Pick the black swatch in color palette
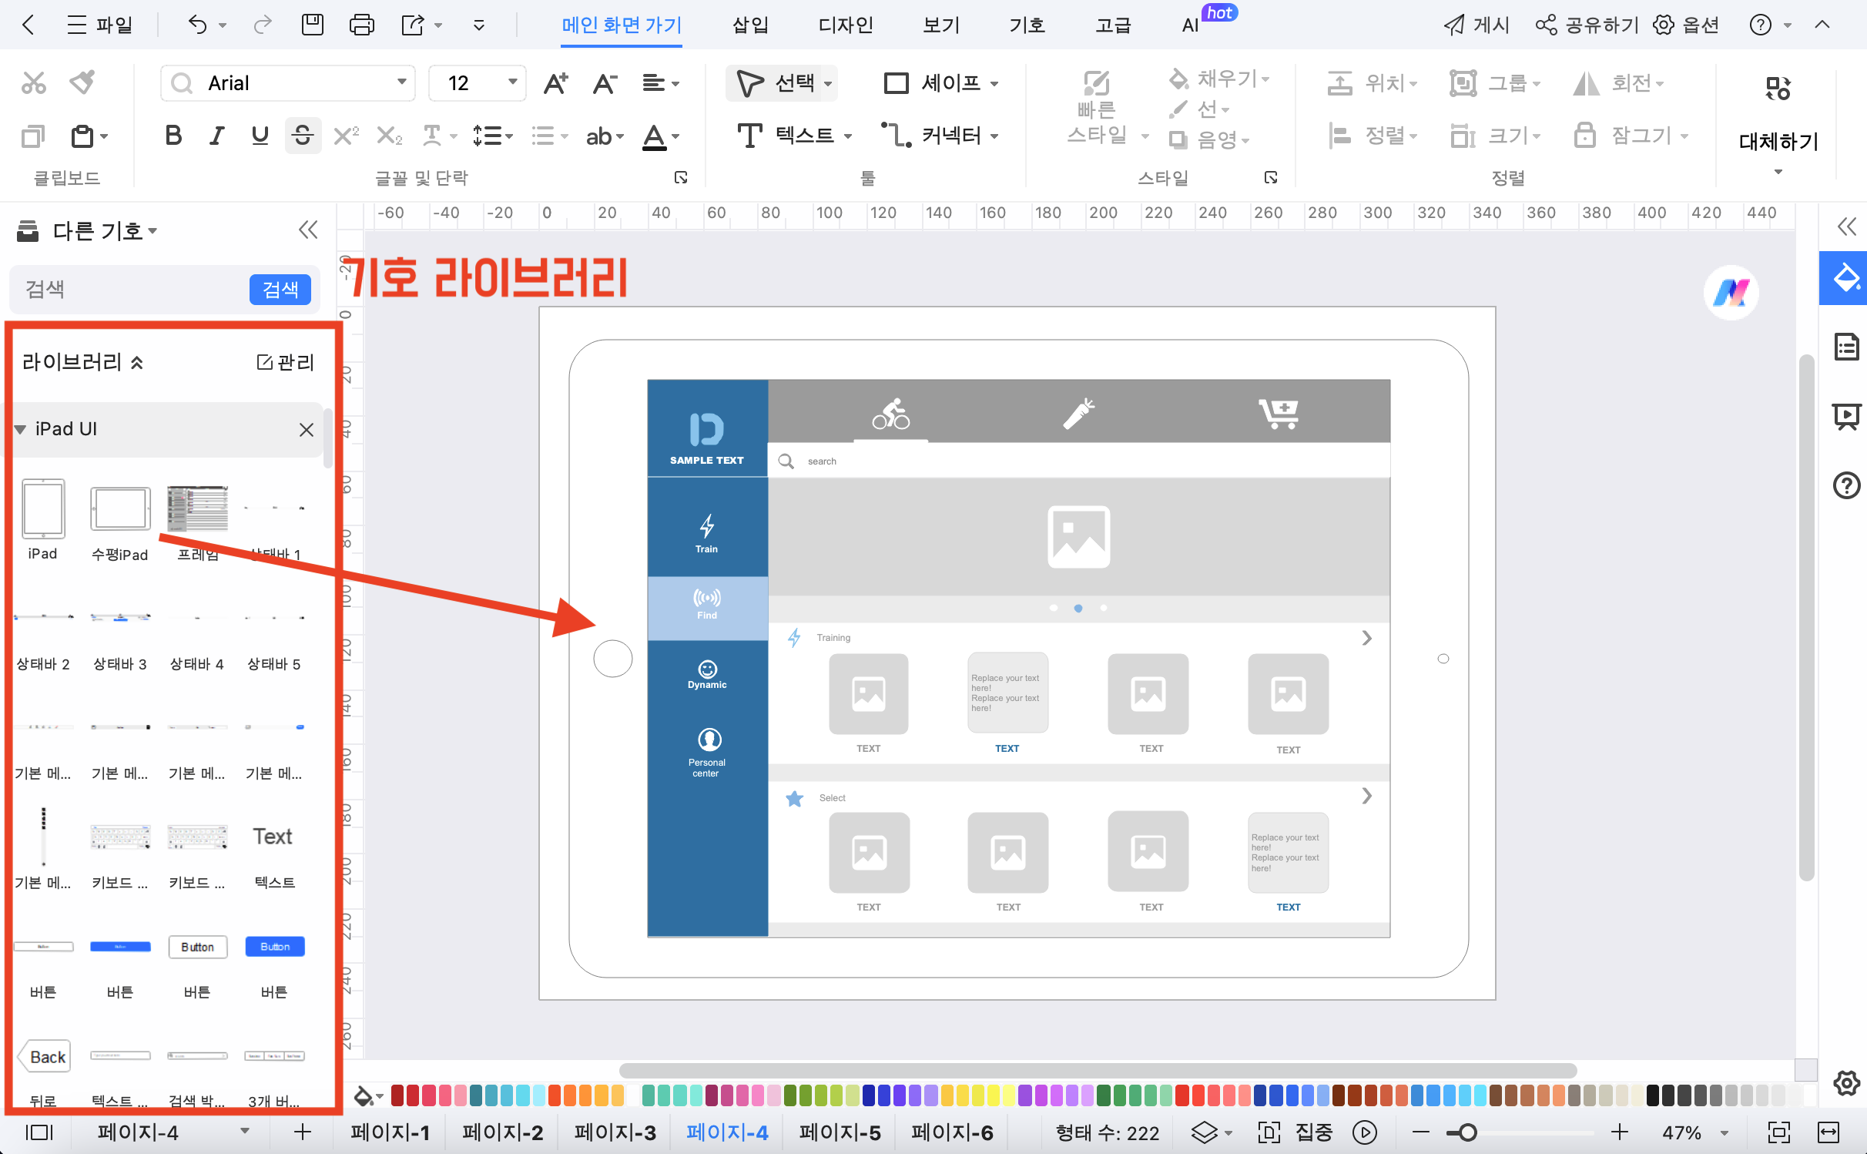The height and width of the screenshot is (1154, 1867). click(x=1653, y=1095)
